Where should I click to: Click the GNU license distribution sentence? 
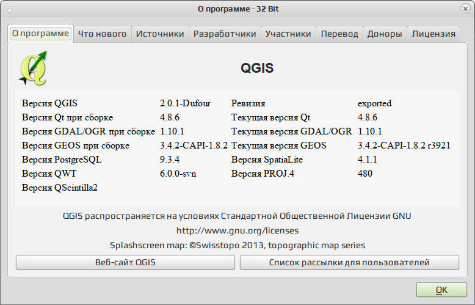tap(237, 216)
